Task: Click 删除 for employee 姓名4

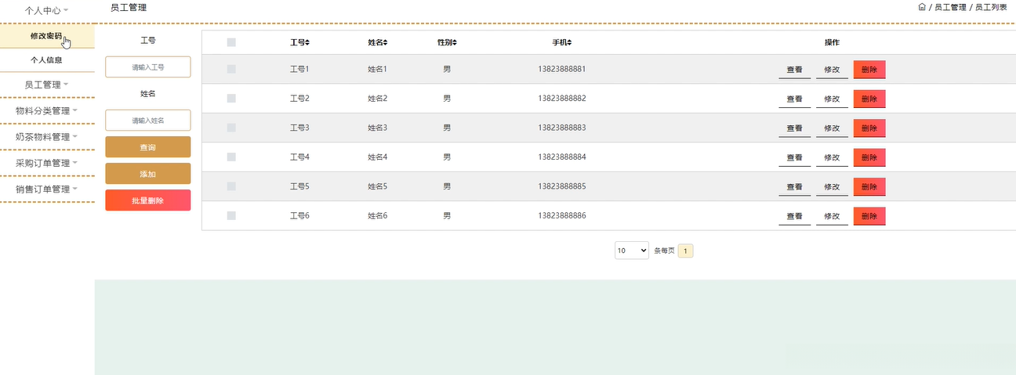Action: tap(869, 158)
